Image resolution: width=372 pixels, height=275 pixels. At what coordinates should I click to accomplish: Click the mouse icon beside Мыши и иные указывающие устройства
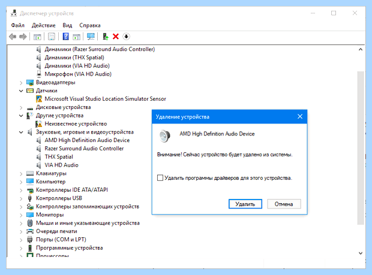coord(30,223)
